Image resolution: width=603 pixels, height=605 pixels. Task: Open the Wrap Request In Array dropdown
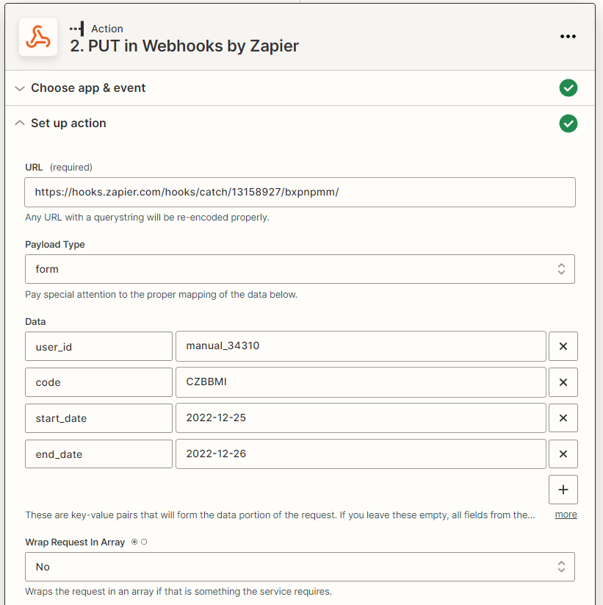tap(300, 567)
